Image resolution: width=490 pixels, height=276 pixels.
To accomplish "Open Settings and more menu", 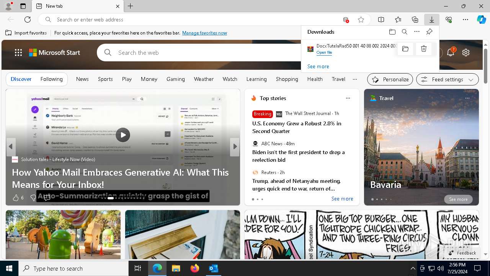I will pos(465,20).
